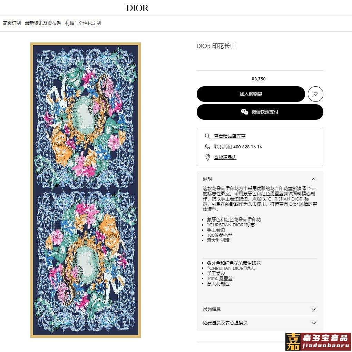352x352 pixels.
Task: Click the map pin icon
Action: coord(208,157)
